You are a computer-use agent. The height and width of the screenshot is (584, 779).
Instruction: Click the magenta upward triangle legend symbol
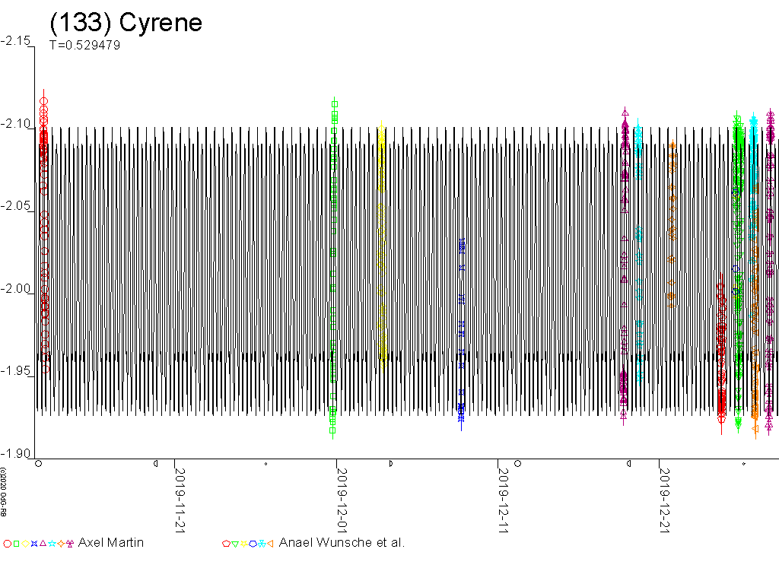(43, 543)
